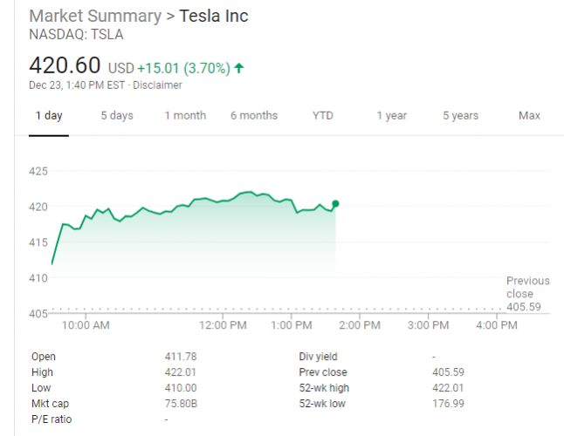
Task: Click the Previous close 405.59 chart label
Action: tap(527, 294)
